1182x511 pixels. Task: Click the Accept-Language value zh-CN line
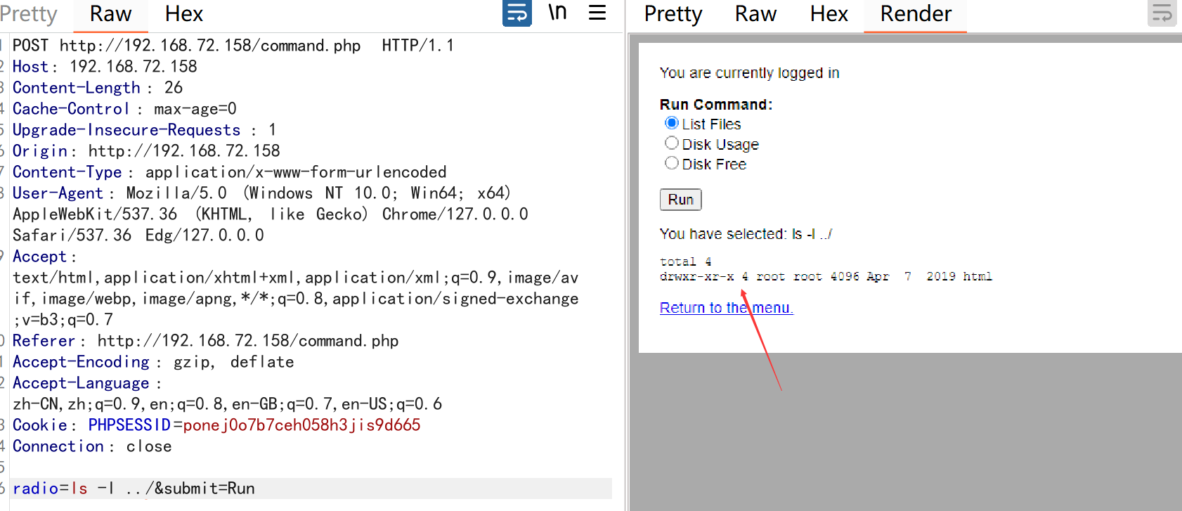pyautogui.click(x=228, y=404)
